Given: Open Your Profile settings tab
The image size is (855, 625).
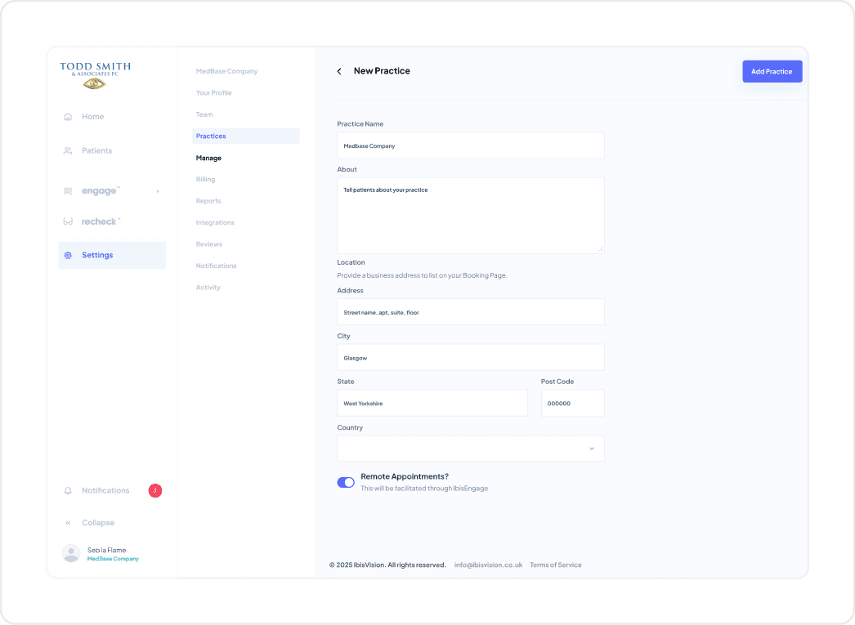Looking at the screenshot, I should point(214,92).
